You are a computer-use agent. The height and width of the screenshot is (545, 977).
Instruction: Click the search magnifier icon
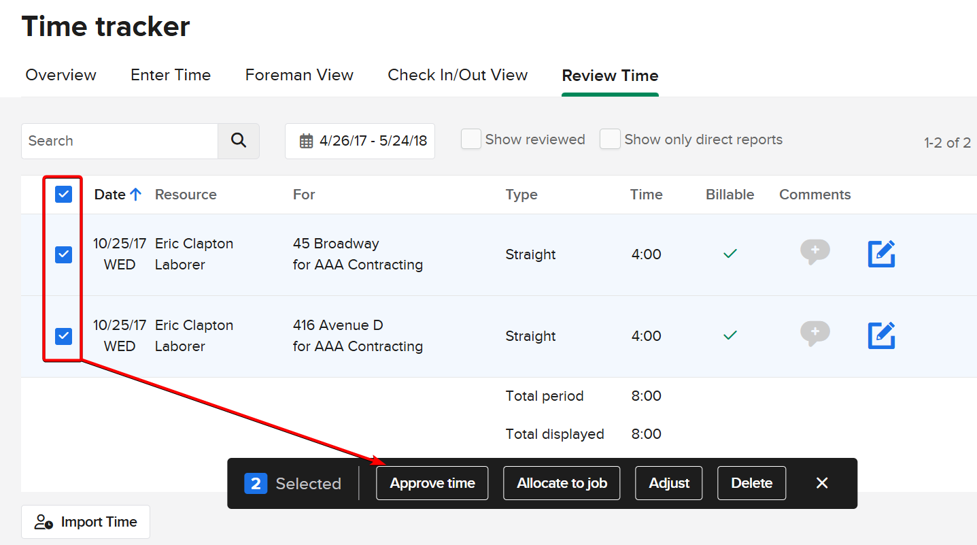[238, 141]
